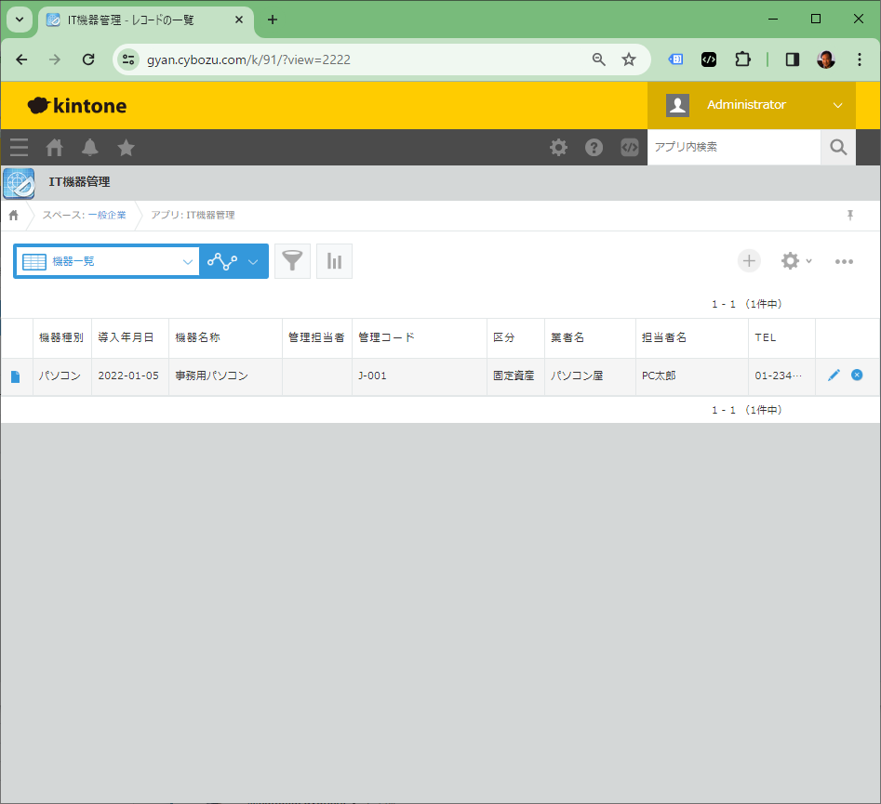Click the kintone logo
Screen dimensions: 881x804
pyautogui.click(x=77, y=106)
